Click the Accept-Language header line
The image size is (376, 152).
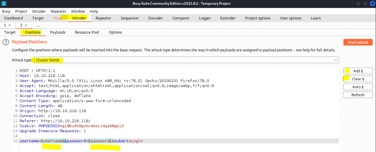coord(56,91)
